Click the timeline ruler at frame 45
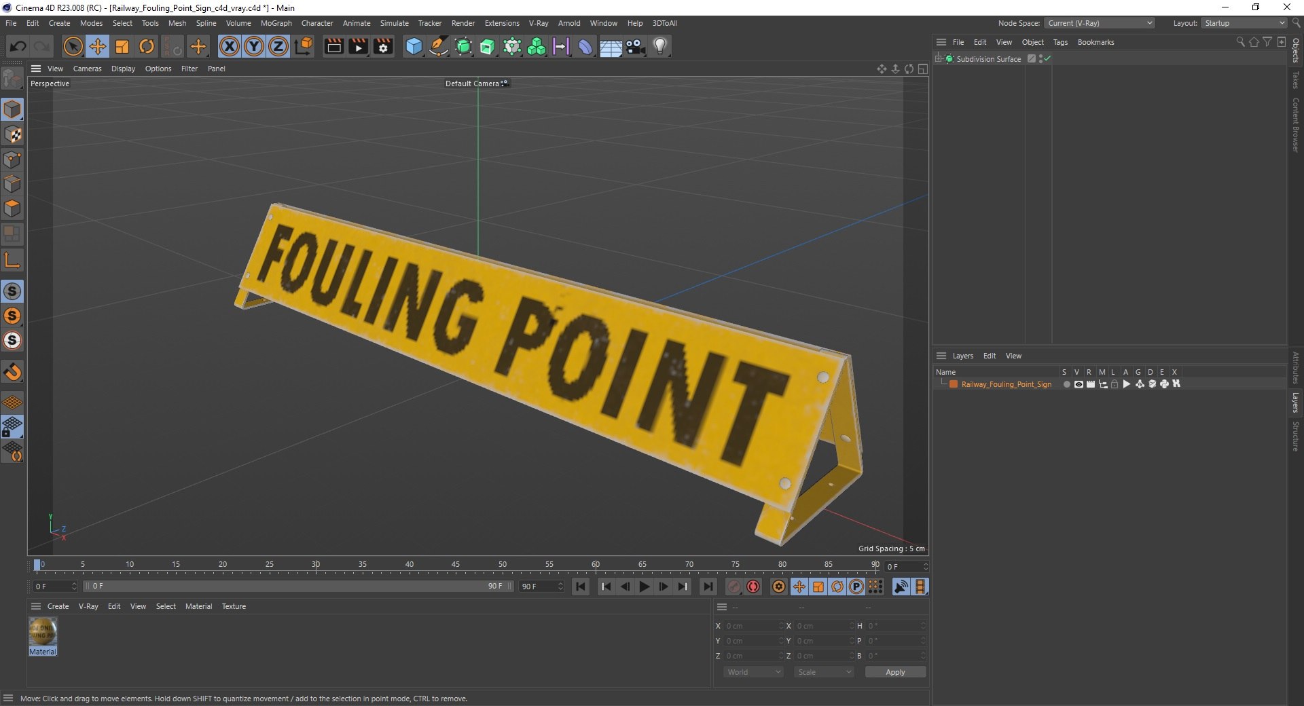This screenshot has height=706, width=1304. pyautogui.click(x=456, y=565)
